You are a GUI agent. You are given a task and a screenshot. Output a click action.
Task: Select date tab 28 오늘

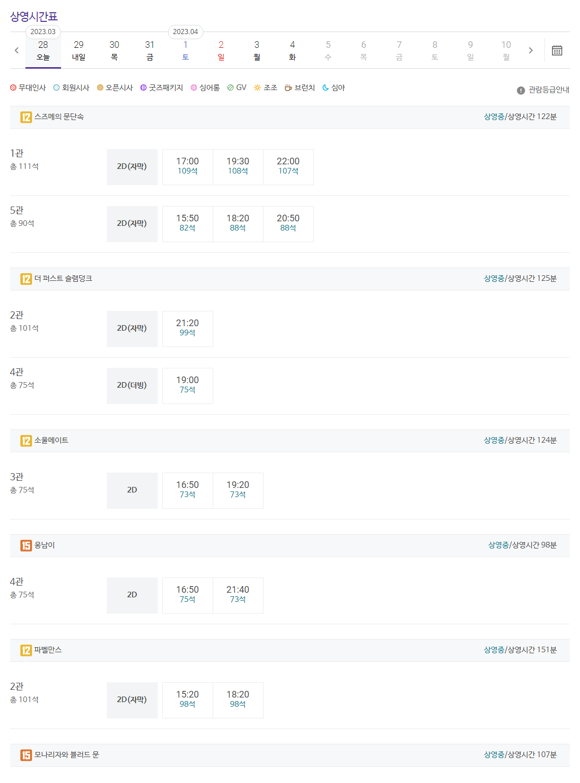(x=43, y=51)
